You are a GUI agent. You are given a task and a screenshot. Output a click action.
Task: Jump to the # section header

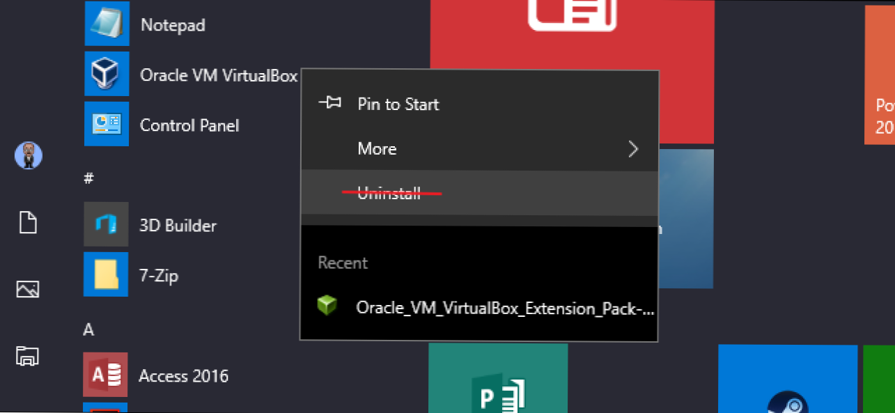[x=88, y=179]
